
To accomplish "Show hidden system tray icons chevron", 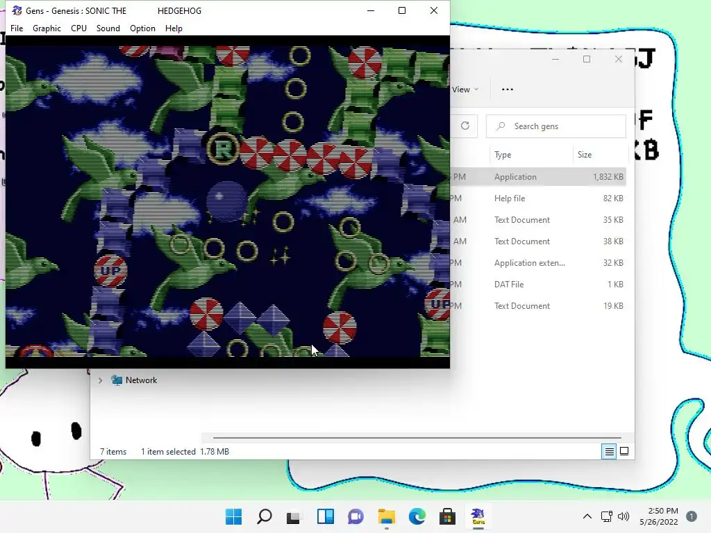I will (587, 516).
